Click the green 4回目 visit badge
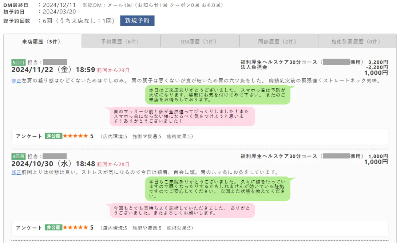The image size is (400, 243). pos(19,156)
